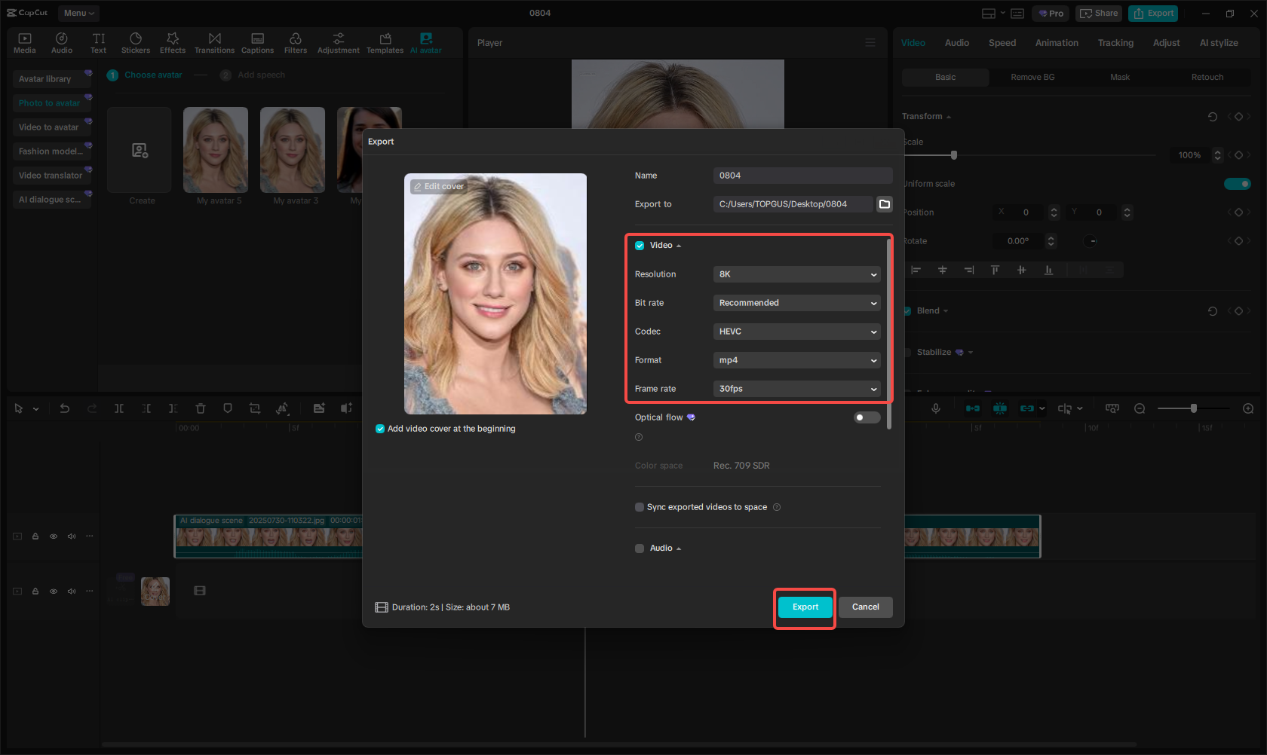Open the Transitions panel
Screen dimensions: 1267x755
(215, 41)
